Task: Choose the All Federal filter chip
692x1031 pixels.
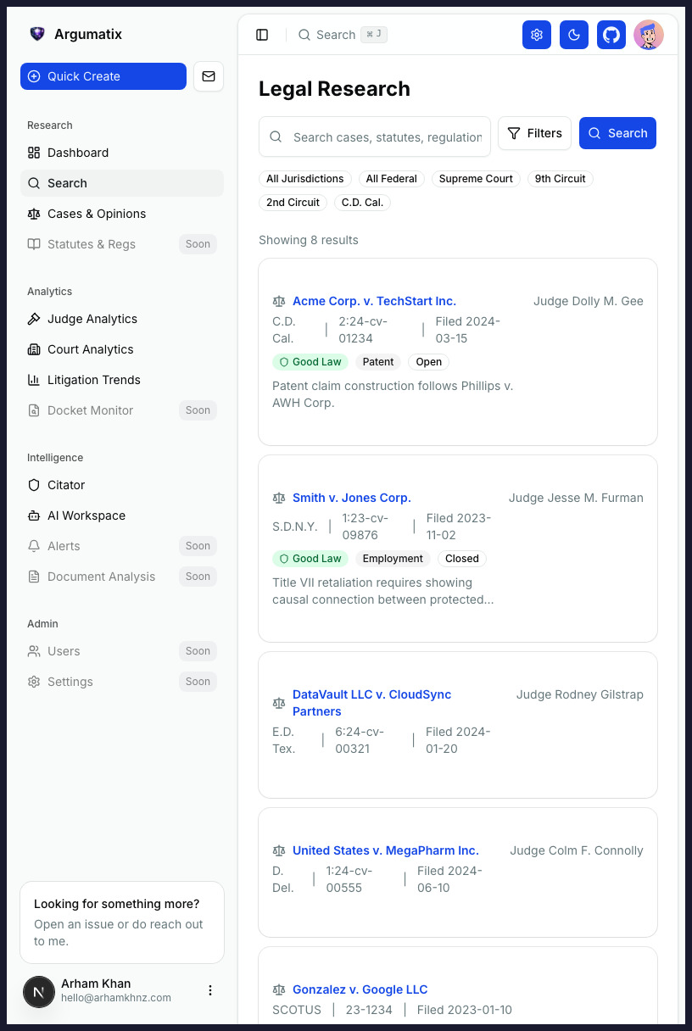Action: point(392,179)
